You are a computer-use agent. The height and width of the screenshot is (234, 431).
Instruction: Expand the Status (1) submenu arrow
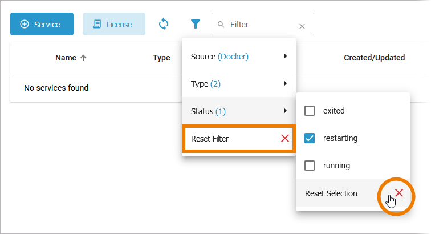[x=284, y=111]
